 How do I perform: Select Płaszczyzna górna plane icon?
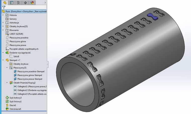7,41
